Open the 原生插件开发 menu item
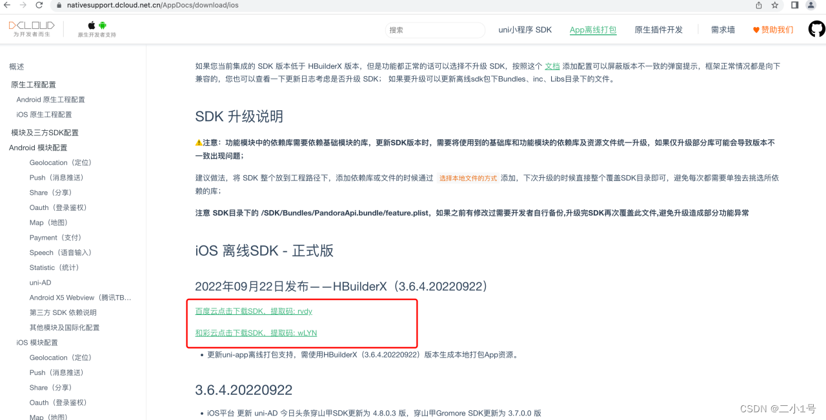The width and height of the screenshot is (826, 420). point(659,30)
